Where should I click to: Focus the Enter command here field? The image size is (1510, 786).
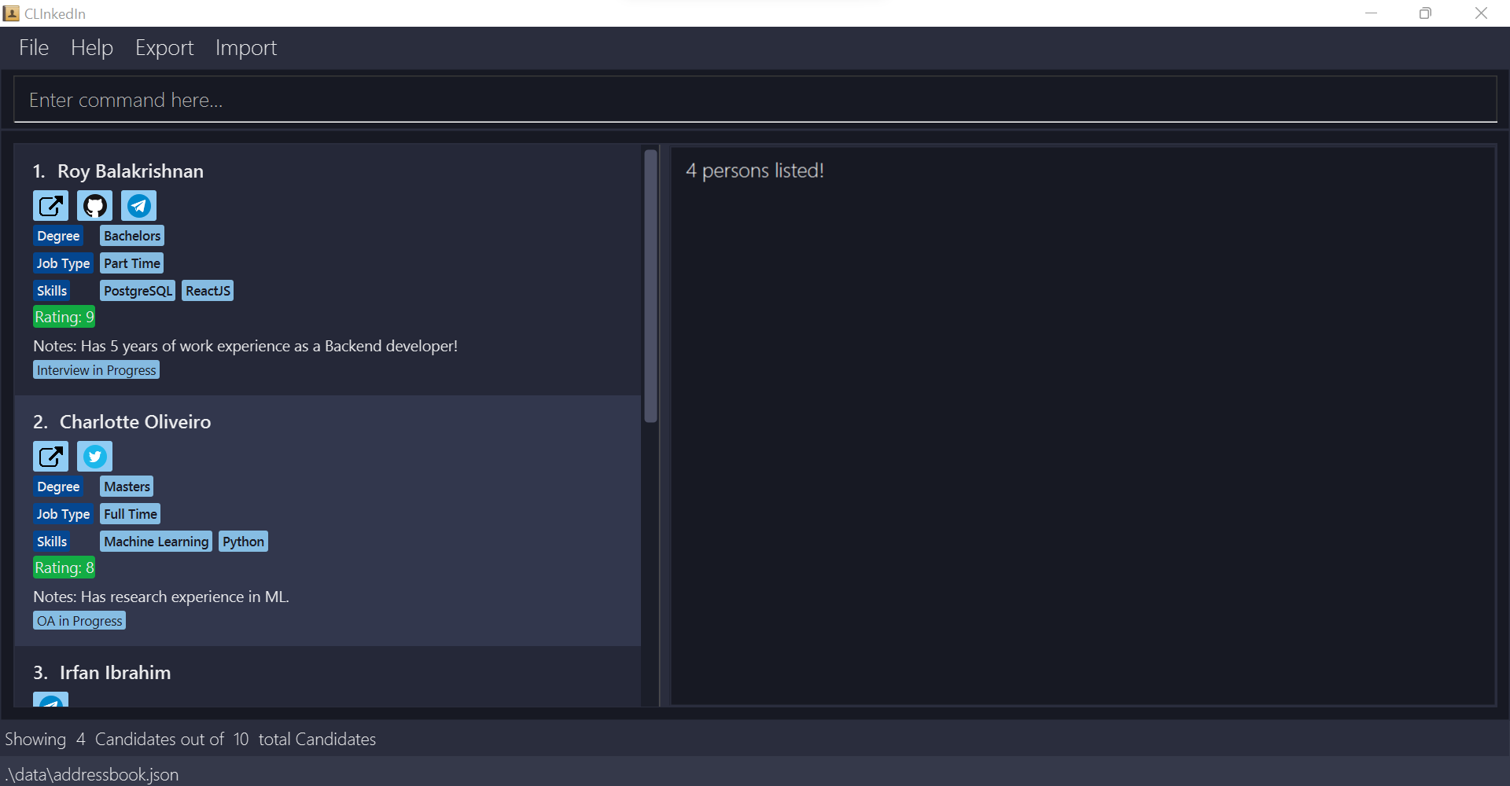click(755, 100)
